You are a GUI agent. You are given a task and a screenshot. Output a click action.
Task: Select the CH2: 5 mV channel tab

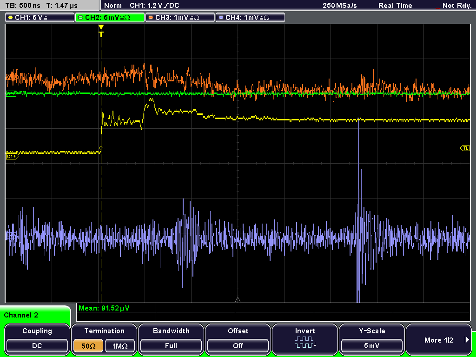(110, 18)
